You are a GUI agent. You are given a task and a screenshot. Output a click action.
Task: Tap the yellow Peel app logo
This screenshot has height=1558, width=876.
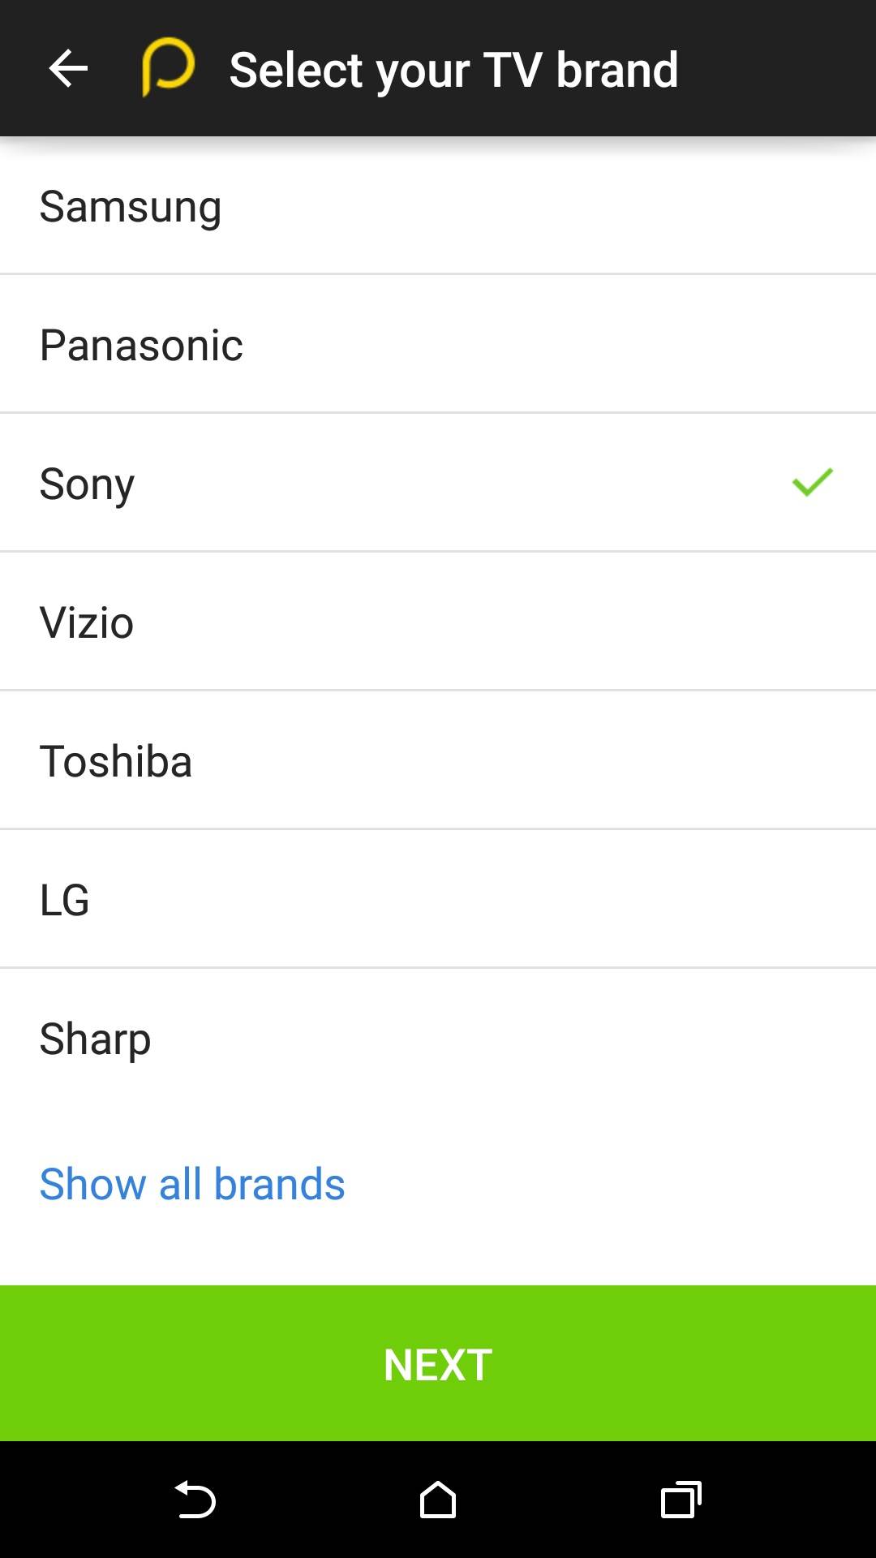168,67
